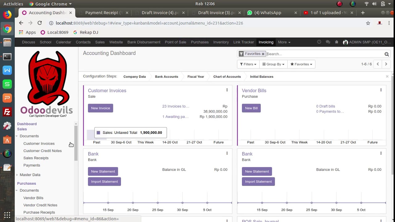
Task: Go to next page of records
Action: [x=386, y=64]
